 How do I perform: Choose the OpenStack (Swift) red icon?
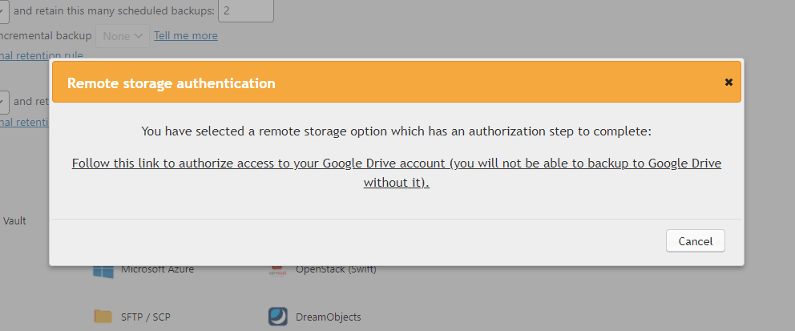pyautogui.click(x=277, y=271)
